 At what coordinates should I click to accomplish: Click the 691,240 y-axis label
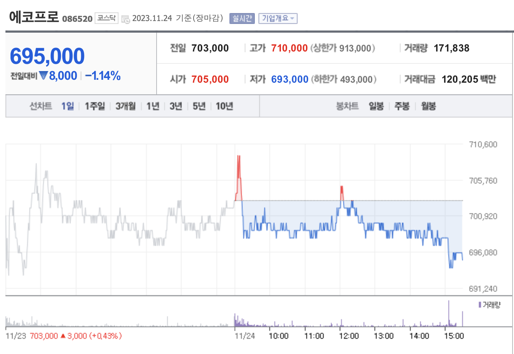point(483,289)
